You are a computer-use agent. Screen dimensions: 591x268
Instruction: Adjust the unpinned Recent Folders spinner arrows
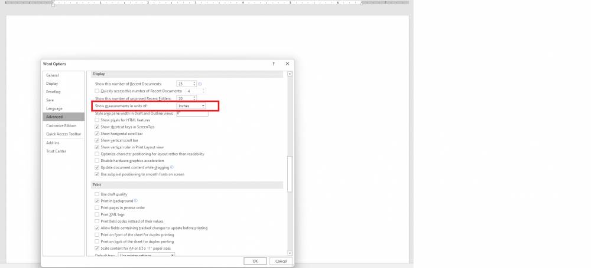(x=194, y=98)
